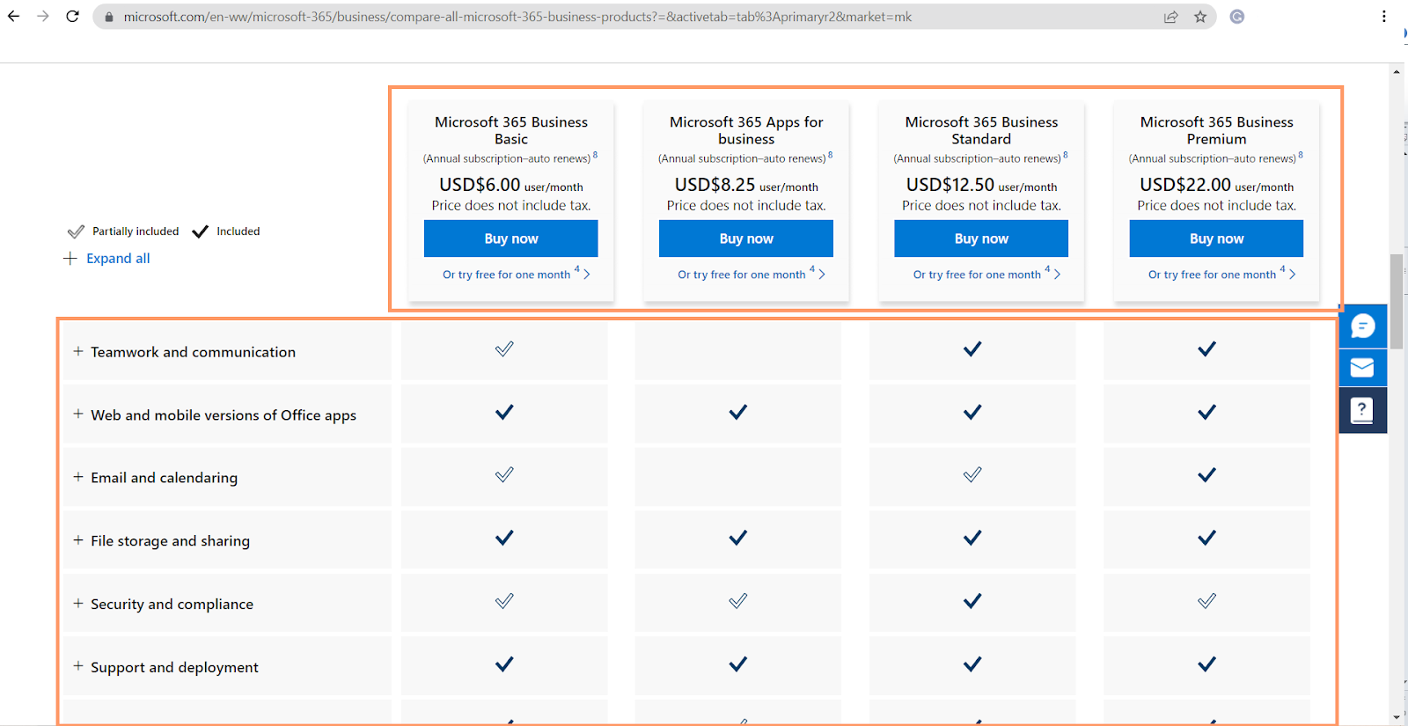The height and width of the screenshot is (726, 1408).
Task: Select the Microsoft 365 Business Basic title
Action: 511,130
